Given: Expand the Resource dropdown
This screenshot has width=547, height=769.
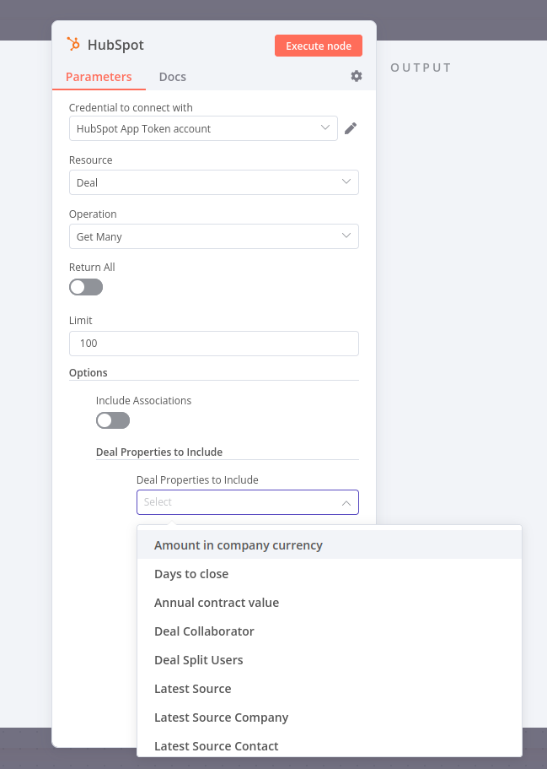Looking at the screenshot, I should pos(213,182).
